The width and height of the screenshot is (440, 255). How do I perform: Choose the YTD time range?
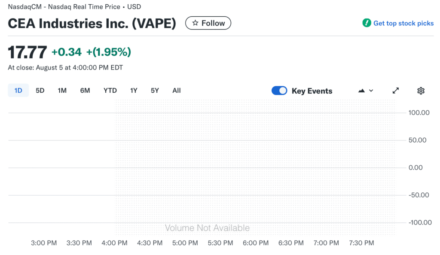pyautogui.click(x=110, y=91)
